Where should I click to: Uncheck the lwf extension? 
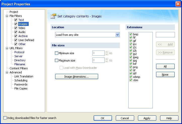coord(131,64)
